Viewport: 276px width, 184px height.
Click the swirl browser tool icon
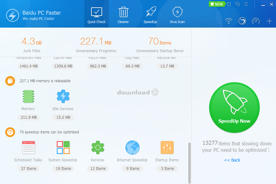tap(242, 21)
